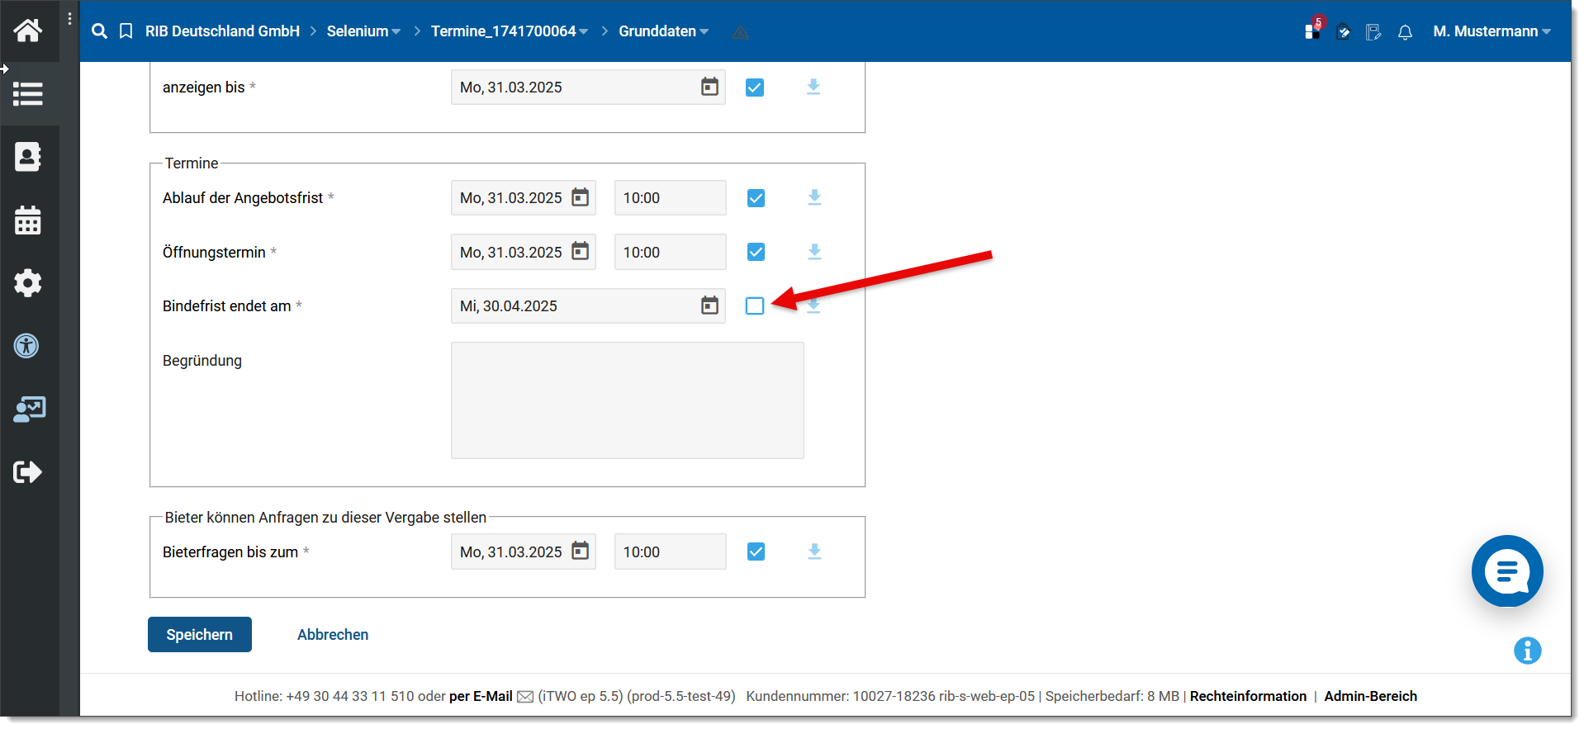Enable the Bindefrist endet am checkbox
This screenshot has height=729, width=1584.
point(755,306)
